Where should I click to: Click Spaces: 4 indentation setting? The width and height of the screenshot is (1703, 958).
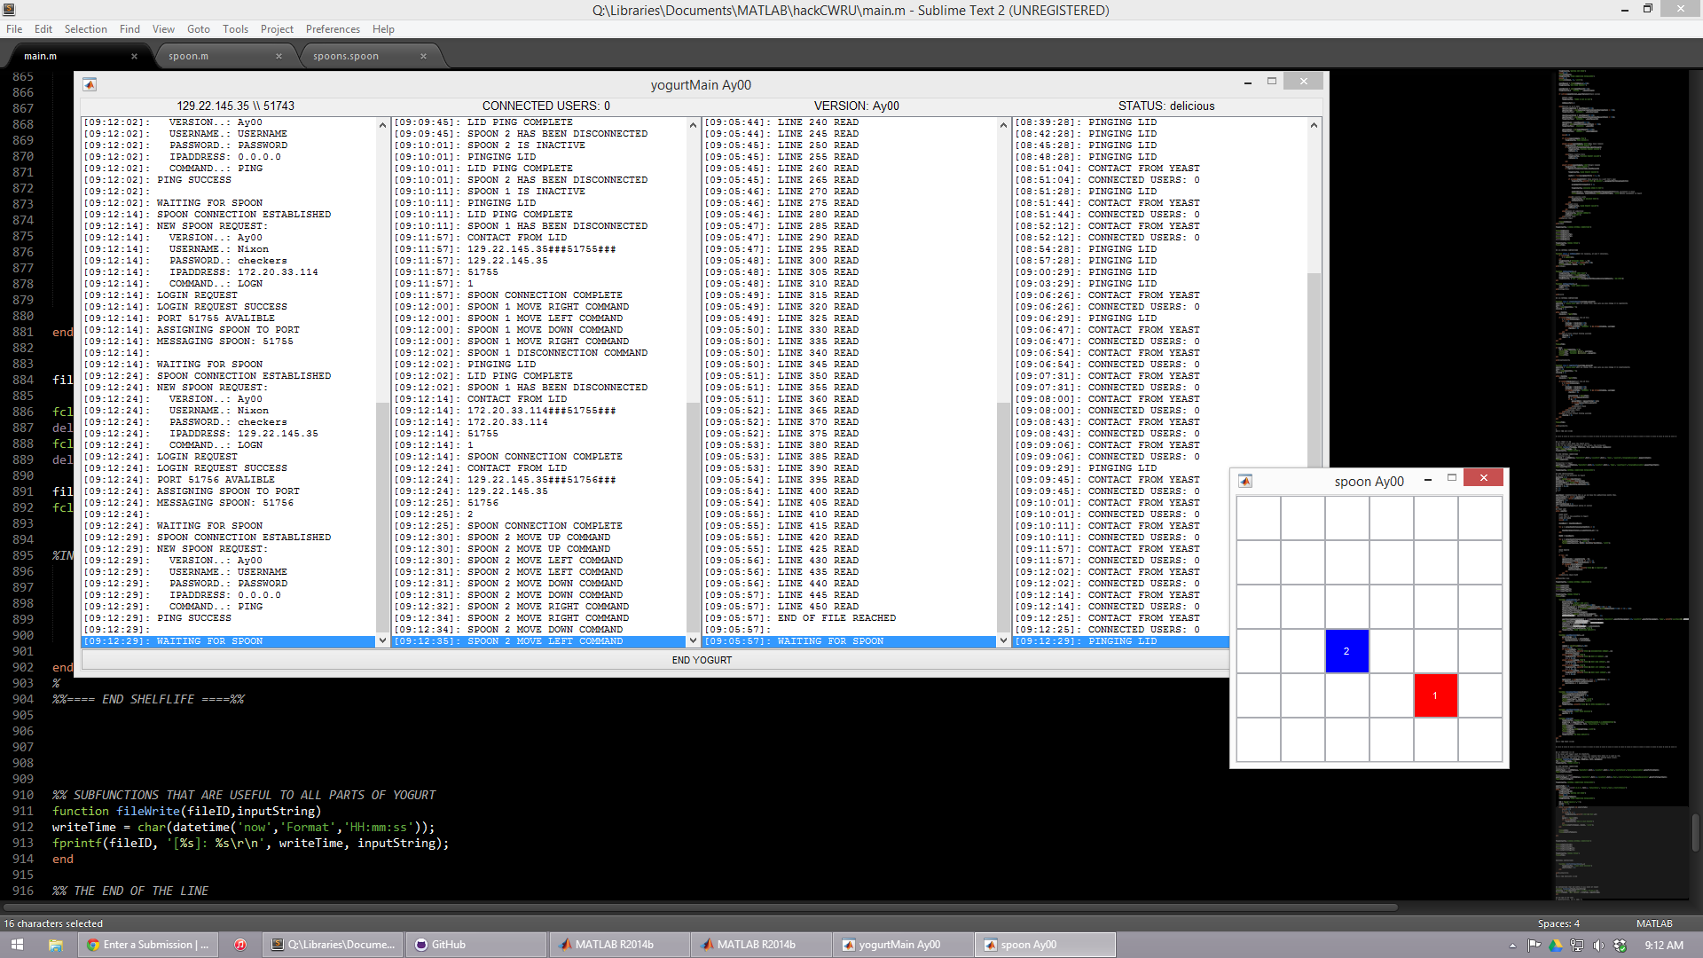[1558, 923]
